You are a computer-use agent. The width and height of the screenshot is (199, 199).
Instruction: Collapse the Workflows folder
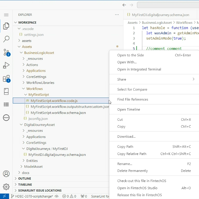point(34,89)
